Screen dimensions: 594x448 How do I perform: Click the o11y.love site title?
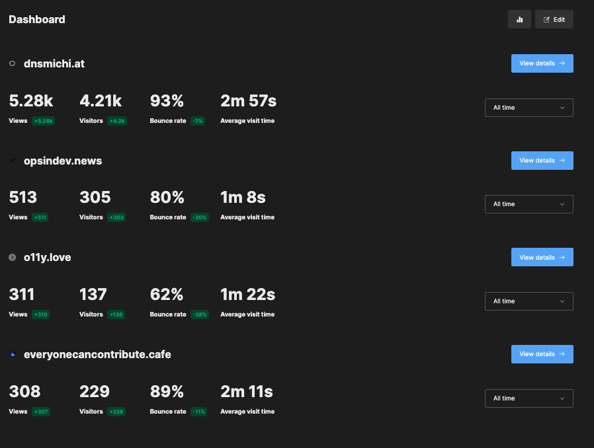tap(47, 258)
